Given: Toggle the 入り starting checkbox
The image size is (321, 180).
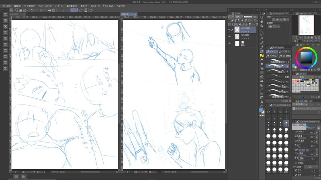Looking at the screenshot, I should tap(296, 170).
